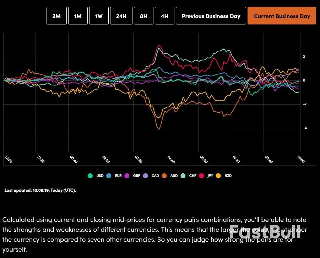Screen dimensions: 320x258
Task: Show the 24H chart view
Action: click(x=121, y=16)
